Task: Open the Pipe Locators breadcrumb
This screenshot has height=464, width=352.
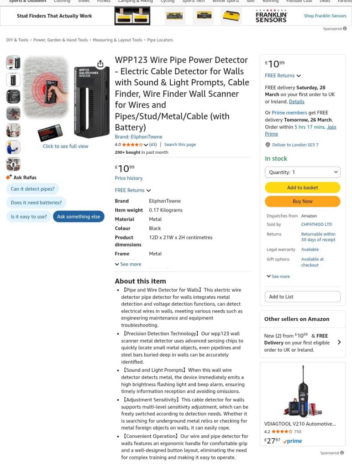Action: [160, 40]
